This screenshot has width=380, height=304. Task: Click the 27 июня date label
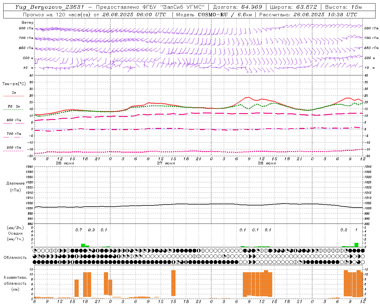166,163
